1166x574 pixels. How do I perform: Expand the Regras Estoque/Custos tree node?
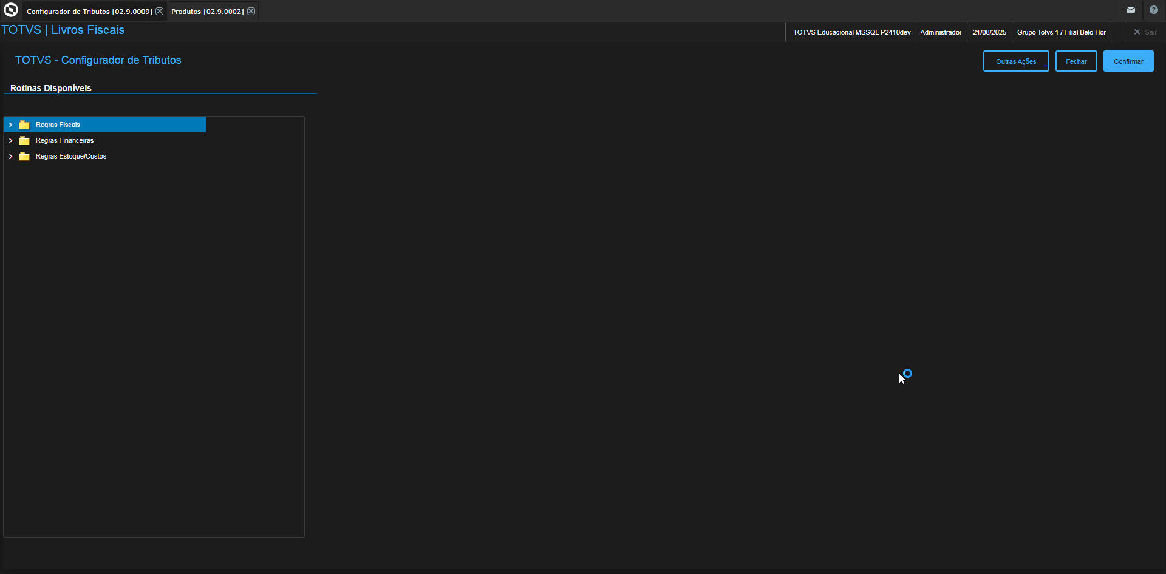10,156
